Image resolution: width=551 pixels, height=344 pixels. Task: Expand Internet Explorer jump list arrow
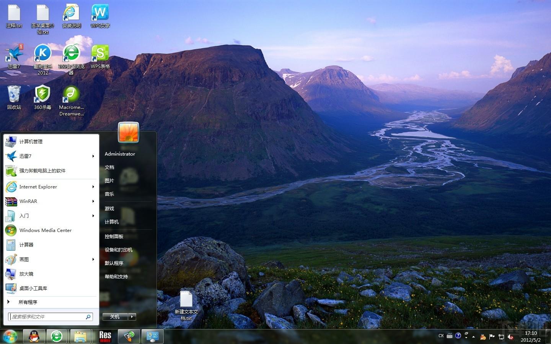(x=93, y=187)
